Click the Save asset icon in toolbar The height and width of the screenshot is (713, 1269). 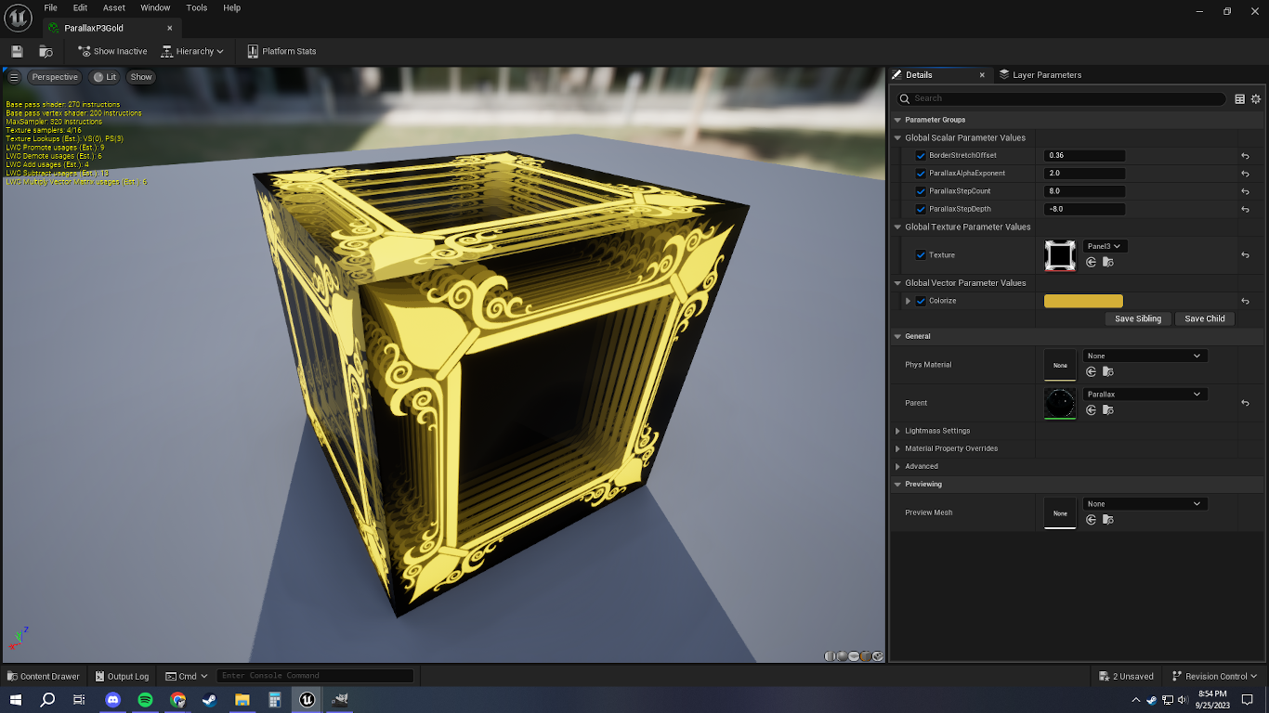click(17, 51)
